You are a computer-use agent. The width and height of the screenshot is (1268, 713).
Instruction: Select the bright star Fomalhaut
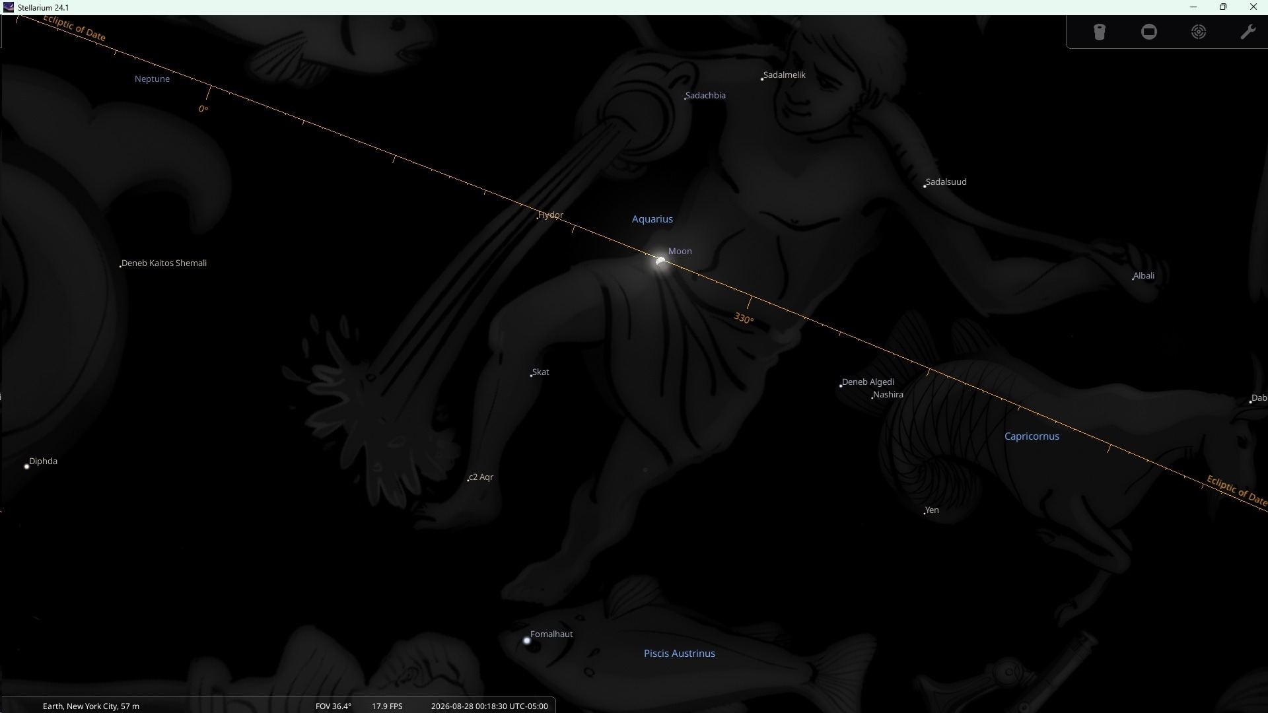(526, 640)
